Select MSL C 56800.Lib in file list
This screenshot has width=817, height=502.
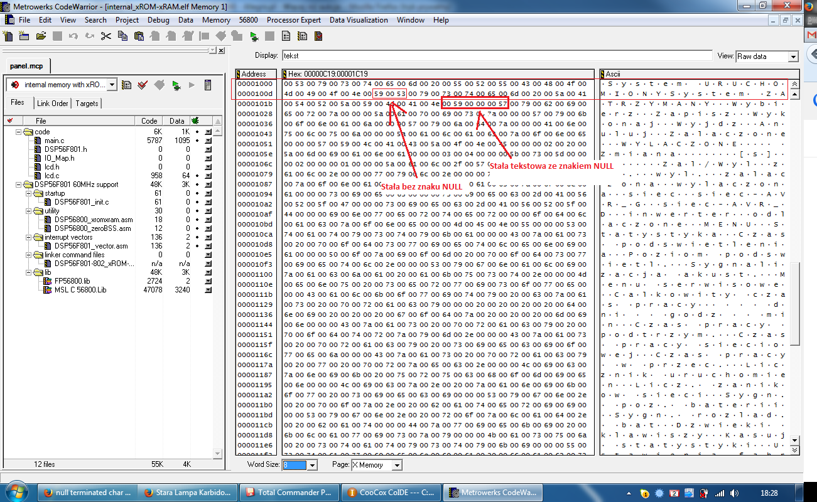tap(80, 290)
